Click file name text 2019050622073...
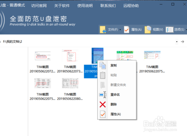 [x=70, y=71]
